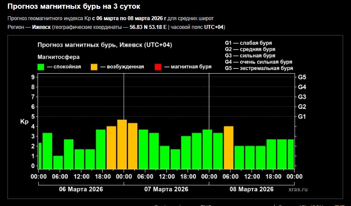Click the date label '08 Марта 2026'
This screenshot has height=206, width=351.
pyautogui.click(x=251, y=189)
